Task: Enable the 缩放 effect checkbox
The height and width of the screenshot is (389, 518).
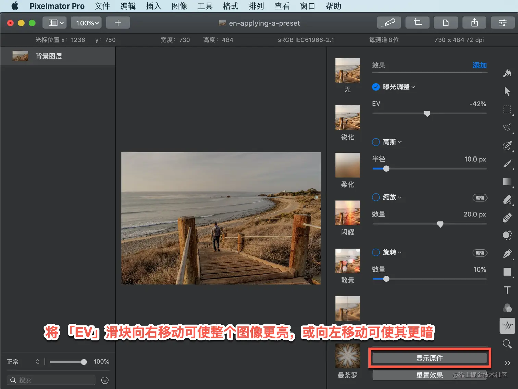Action: pyautogui.click(x=376, y=197)
